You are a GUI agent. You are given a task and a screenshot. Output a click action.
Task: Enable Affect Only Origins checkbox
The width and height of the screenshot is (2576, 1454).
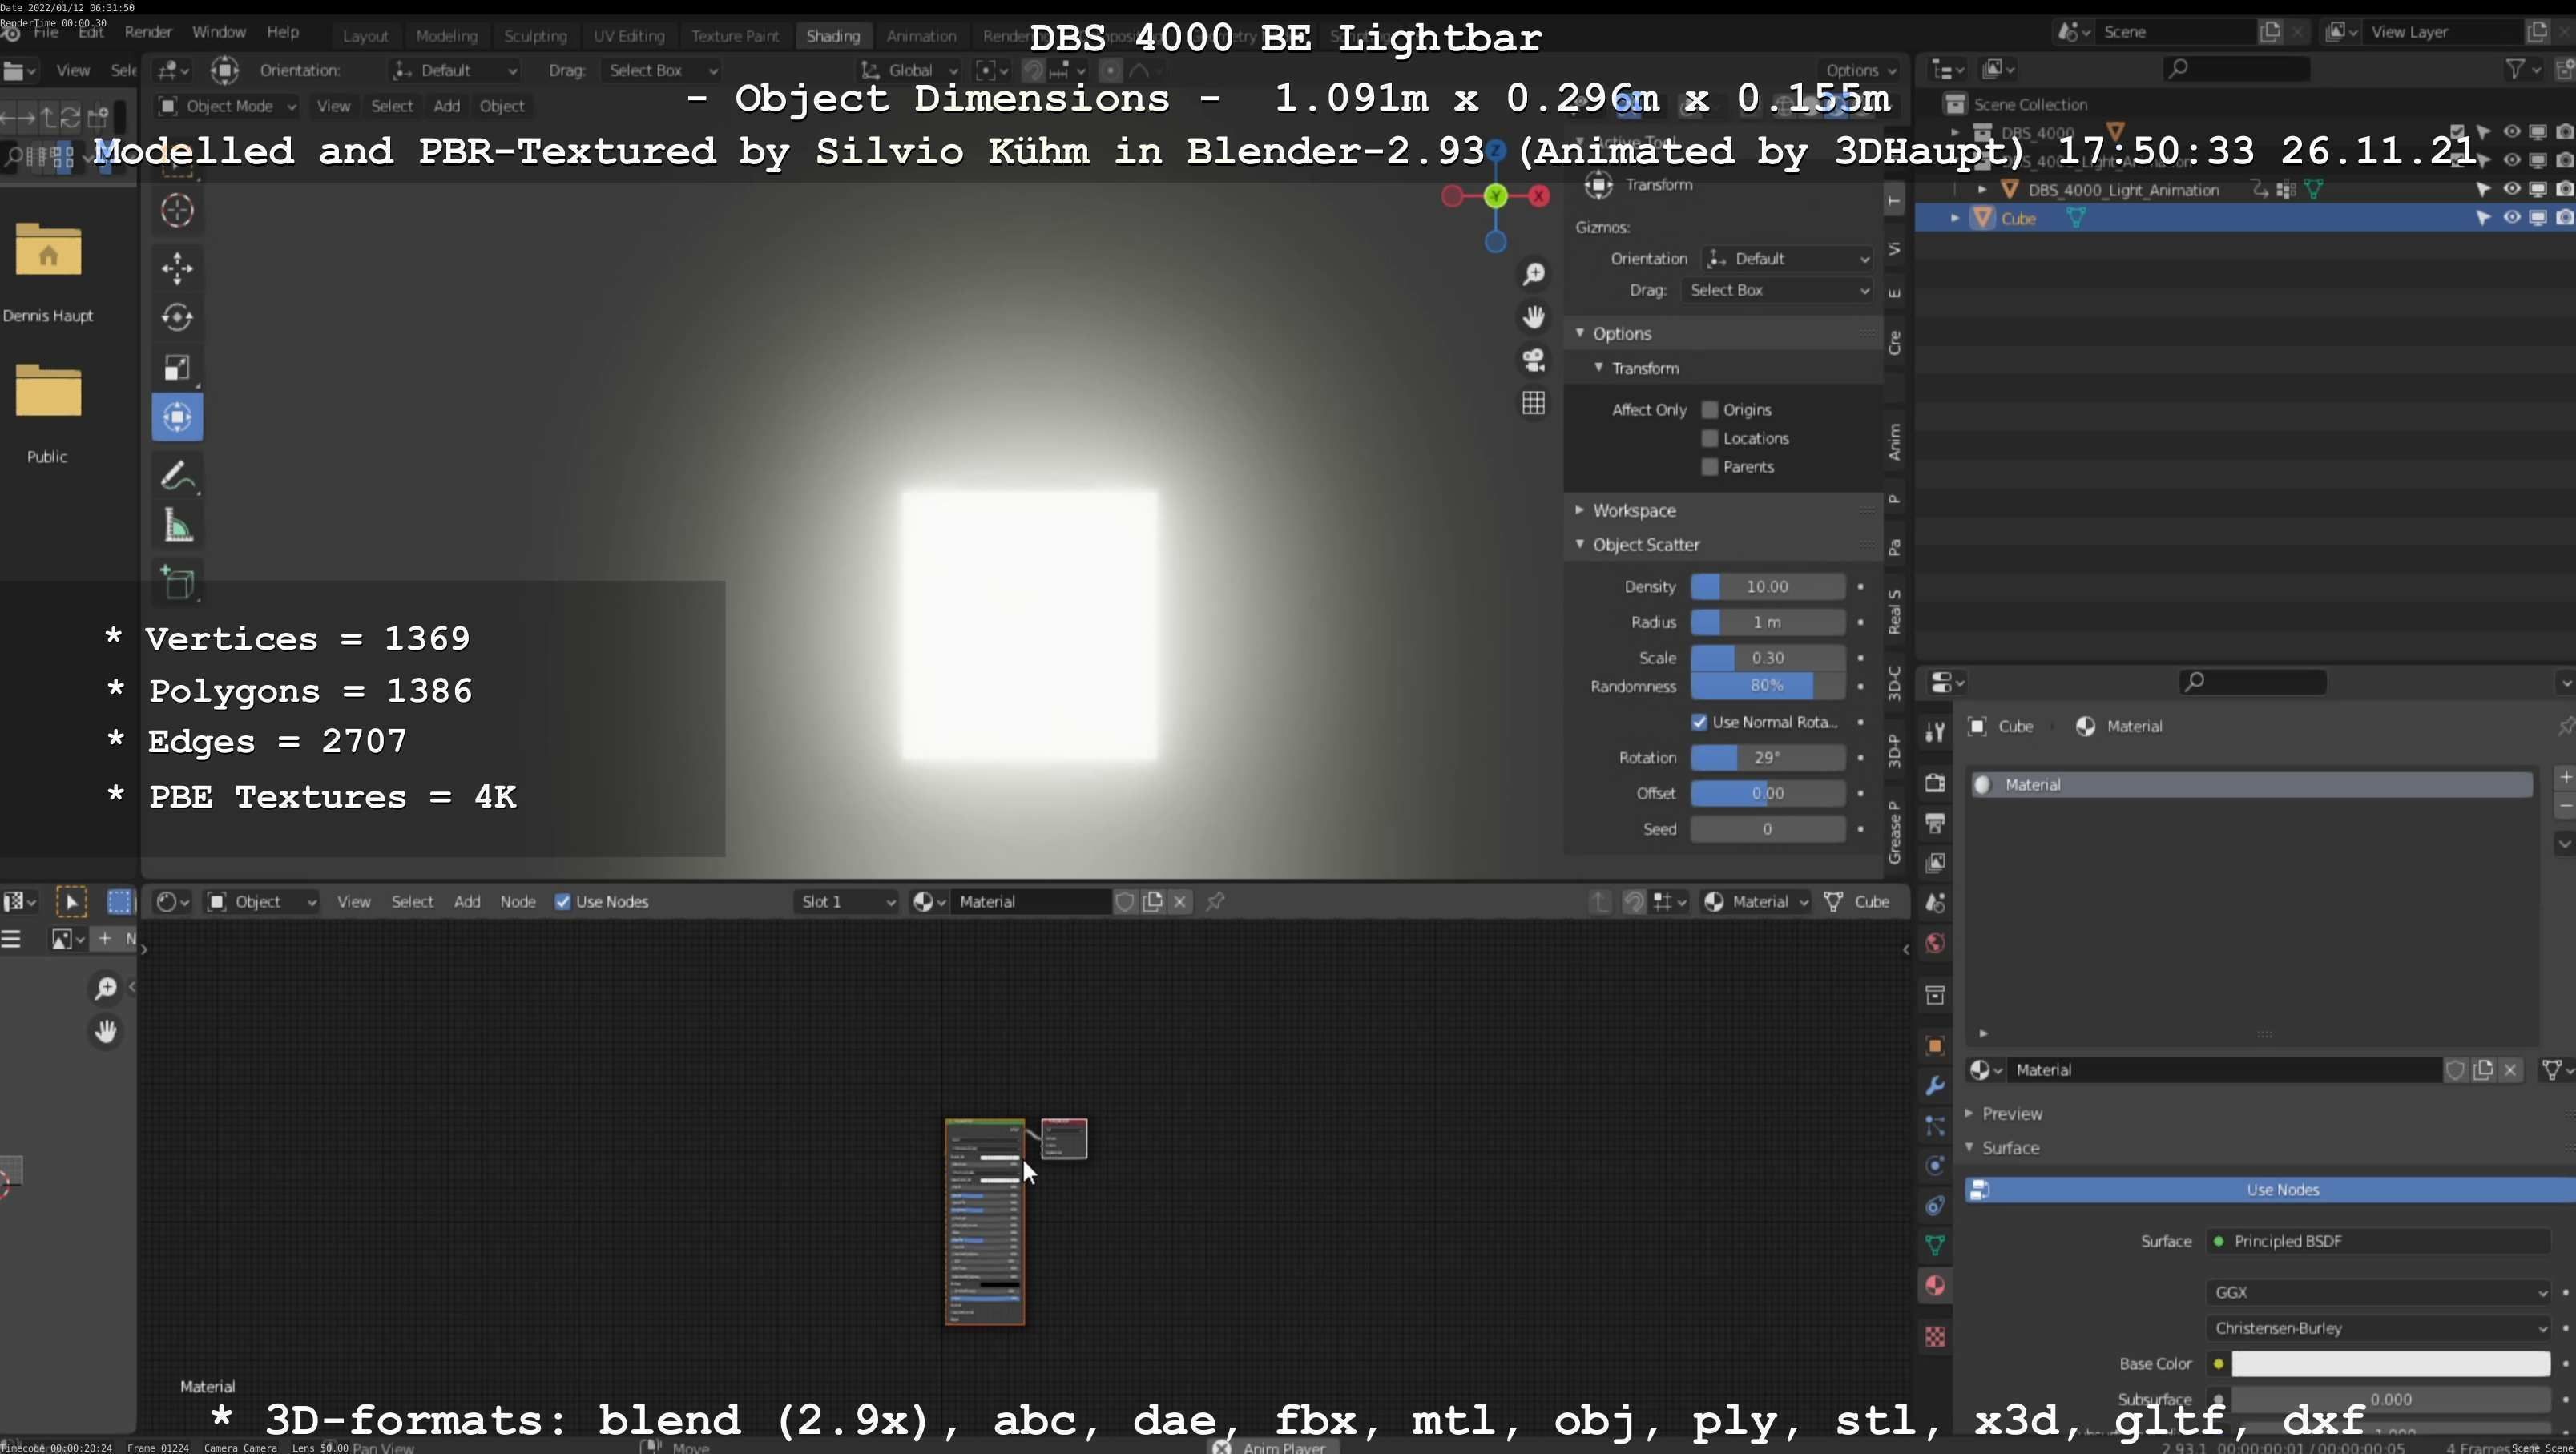coord(1710,410)
